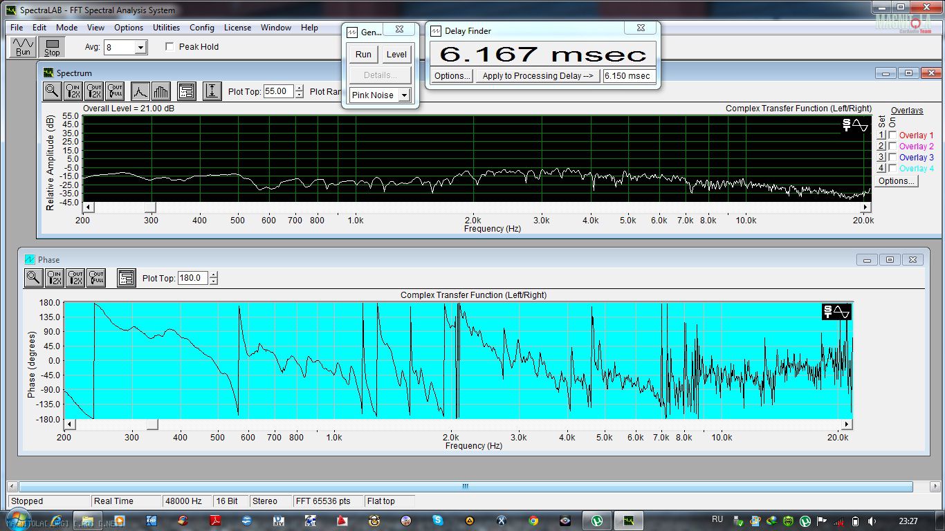This screenshot has height=531, width=945.
Task: Click the Phase Plot Top input field
Action: [x=193, y=278]
